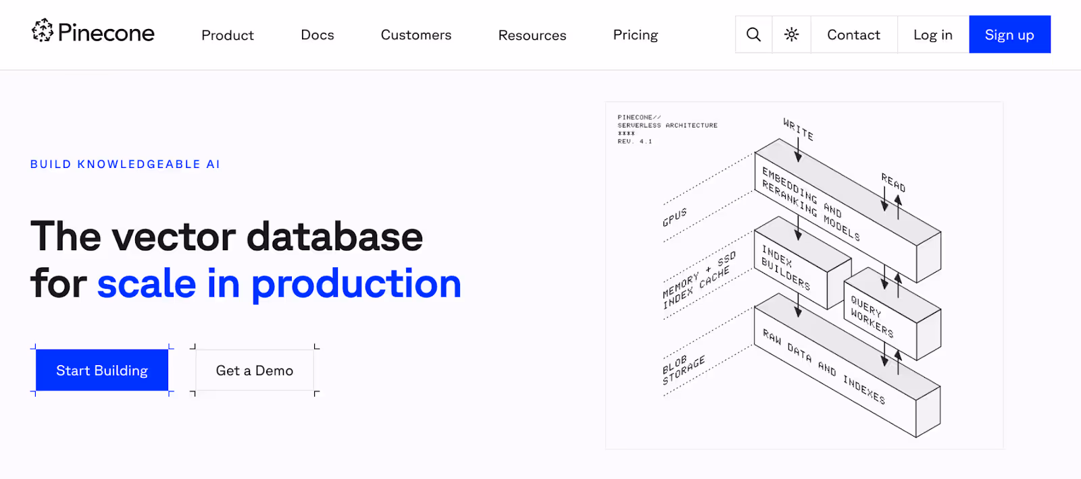Toggle the light/dark theme sun icon
The image size is (1081, 479).
(792, 34)
